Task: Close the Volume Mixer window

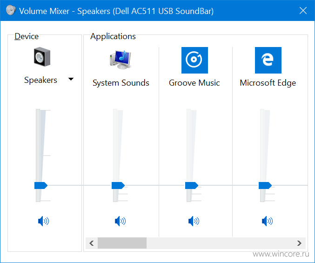Action: click(x=303, y=10)
